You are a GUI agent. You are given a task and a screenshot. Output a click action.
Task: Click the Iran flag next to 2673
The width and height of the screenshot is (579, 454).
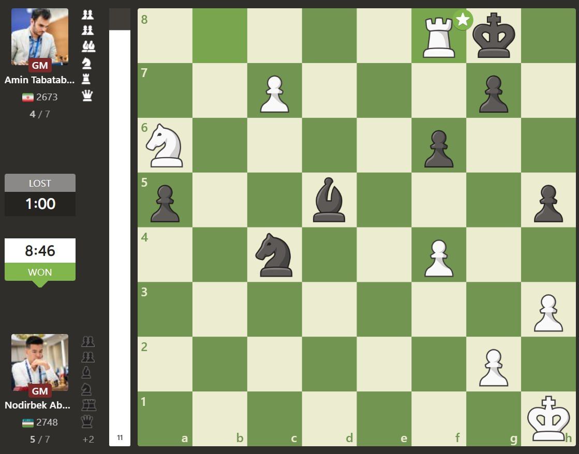28,97
